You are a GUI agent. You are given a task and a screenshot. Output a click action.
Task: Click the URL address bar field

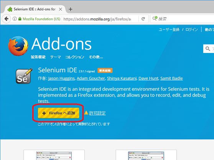click(100, 19)
